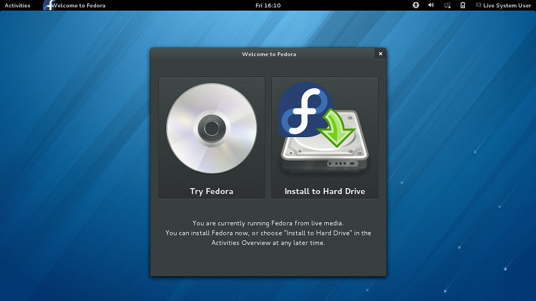This screenshot has width=536, height=301.
Task: Open the Live System User menu
Action: 504,5
